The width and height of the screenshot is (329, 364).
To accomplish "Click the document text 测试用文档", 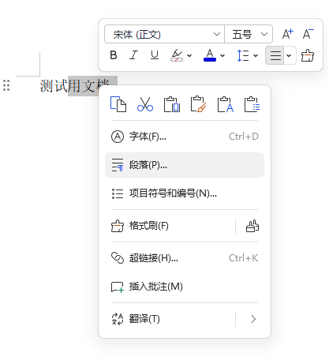I will [74, 86].
